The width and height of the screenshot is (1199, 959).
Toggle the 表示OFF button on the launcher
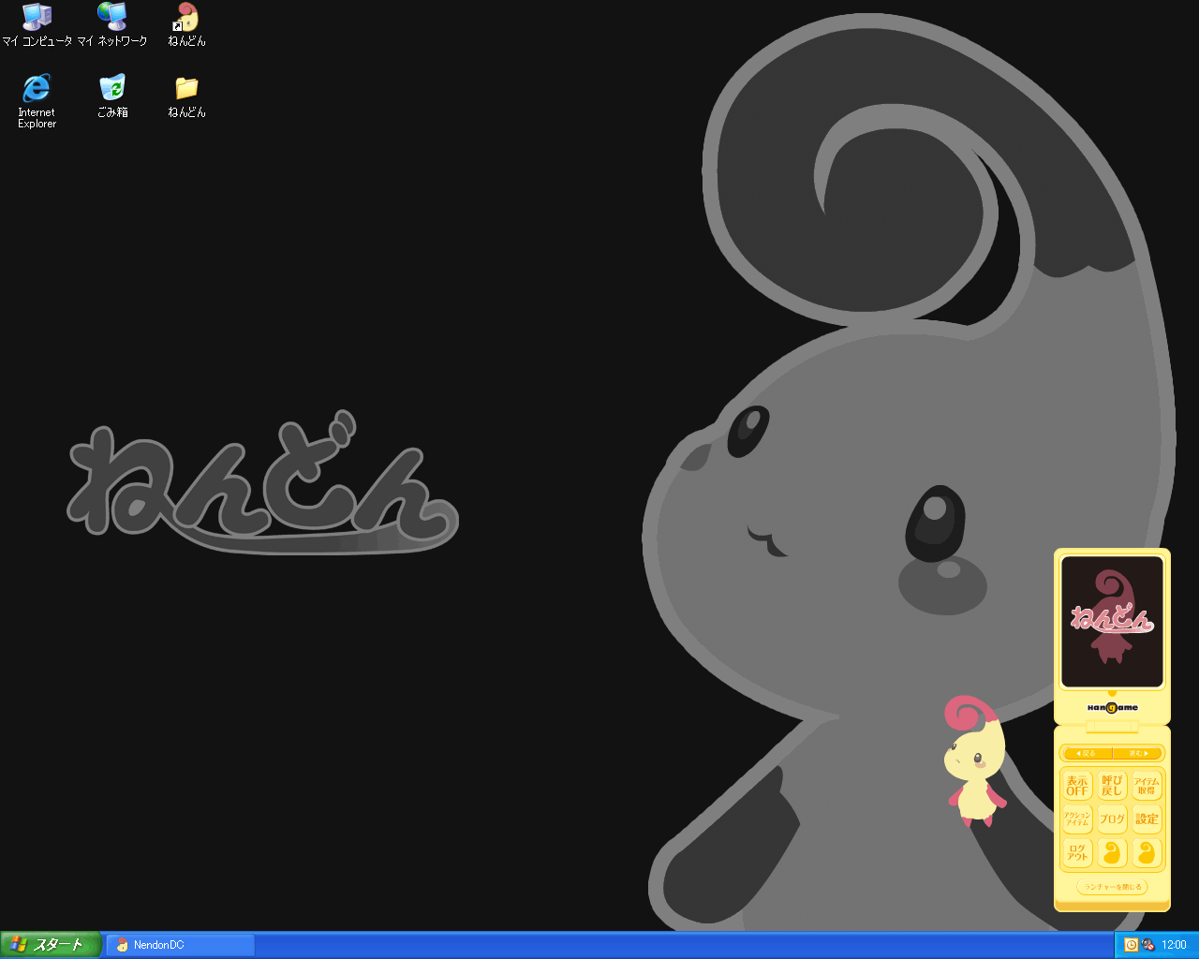click(1077, 786)
